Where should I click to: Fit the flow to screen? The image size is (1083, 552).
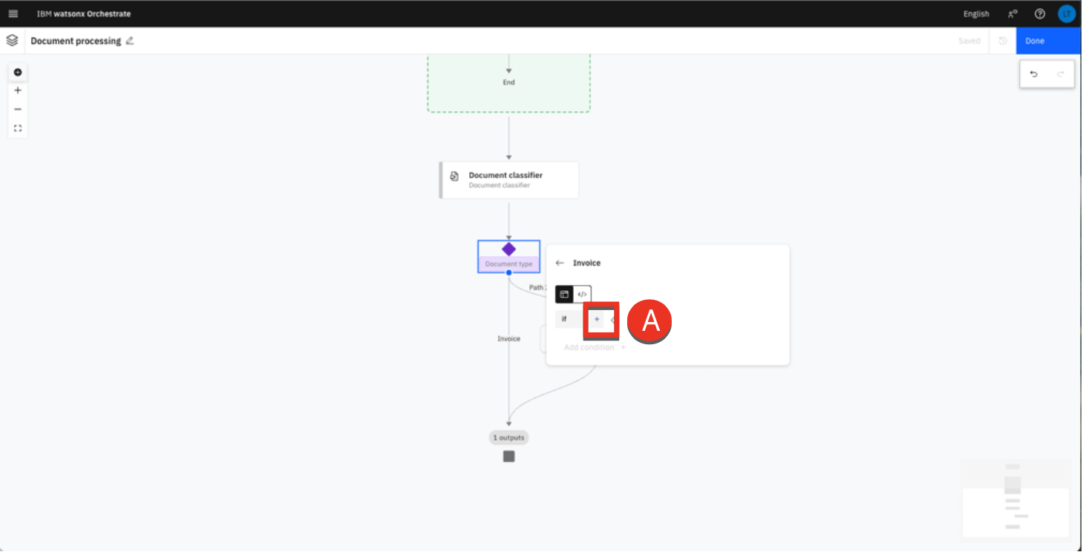click(18, 128)
